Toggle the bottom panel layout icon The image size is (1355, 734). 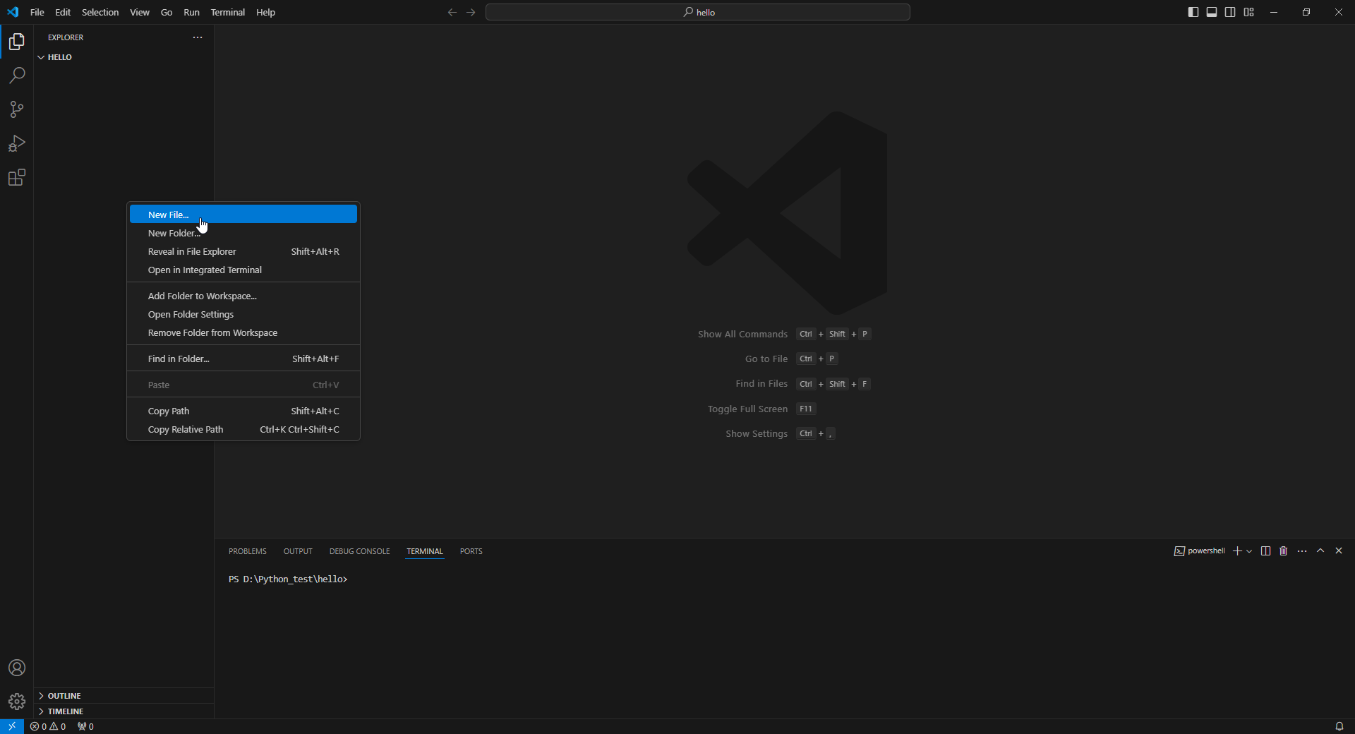point(1212,12)
